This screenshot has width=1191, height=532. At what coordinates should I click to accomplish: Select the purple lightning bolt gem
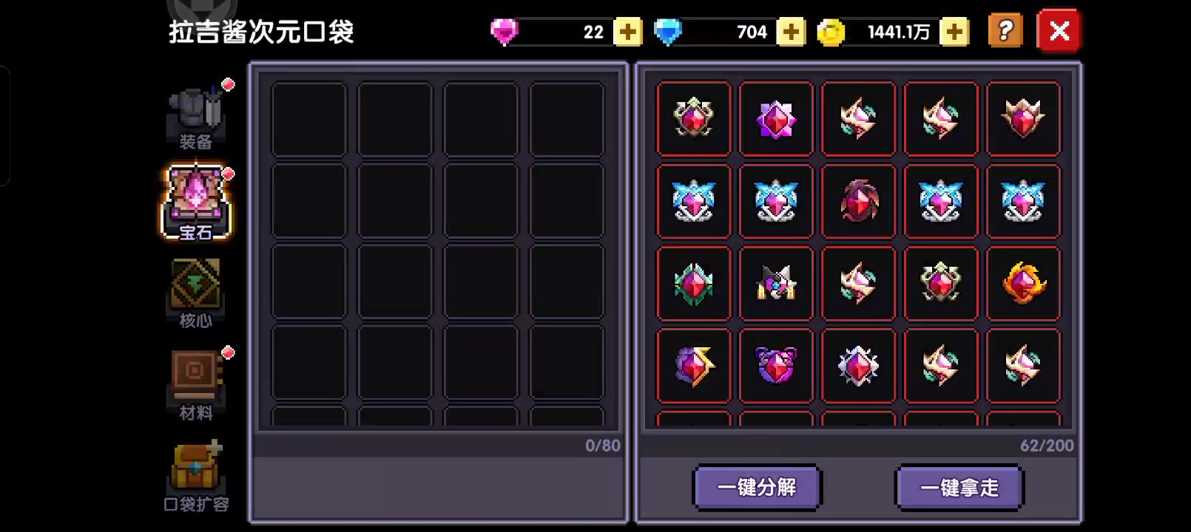[694, 366]
